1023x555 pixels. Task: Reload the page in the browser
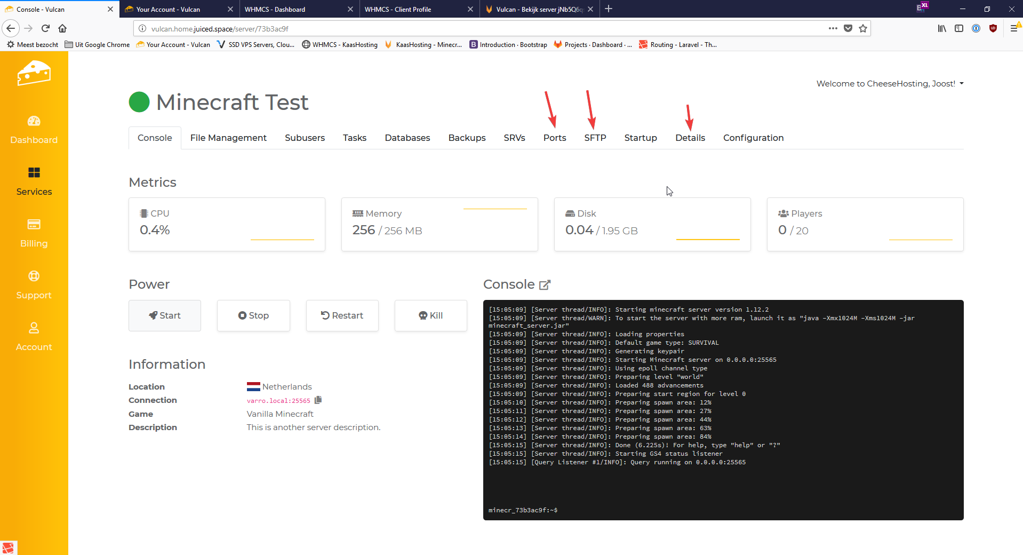click(45, 29)
